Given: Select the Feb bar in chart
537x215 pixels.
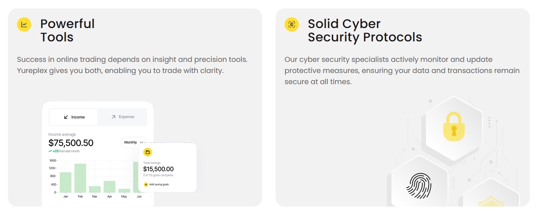Looking at the screenshot, I should [80, 178].
